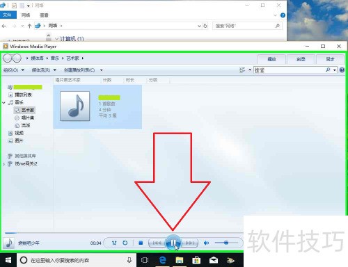Open Explorer address history dropdown
The width and height of the screenshot is (348, 267).
click(x=199, y=26)
